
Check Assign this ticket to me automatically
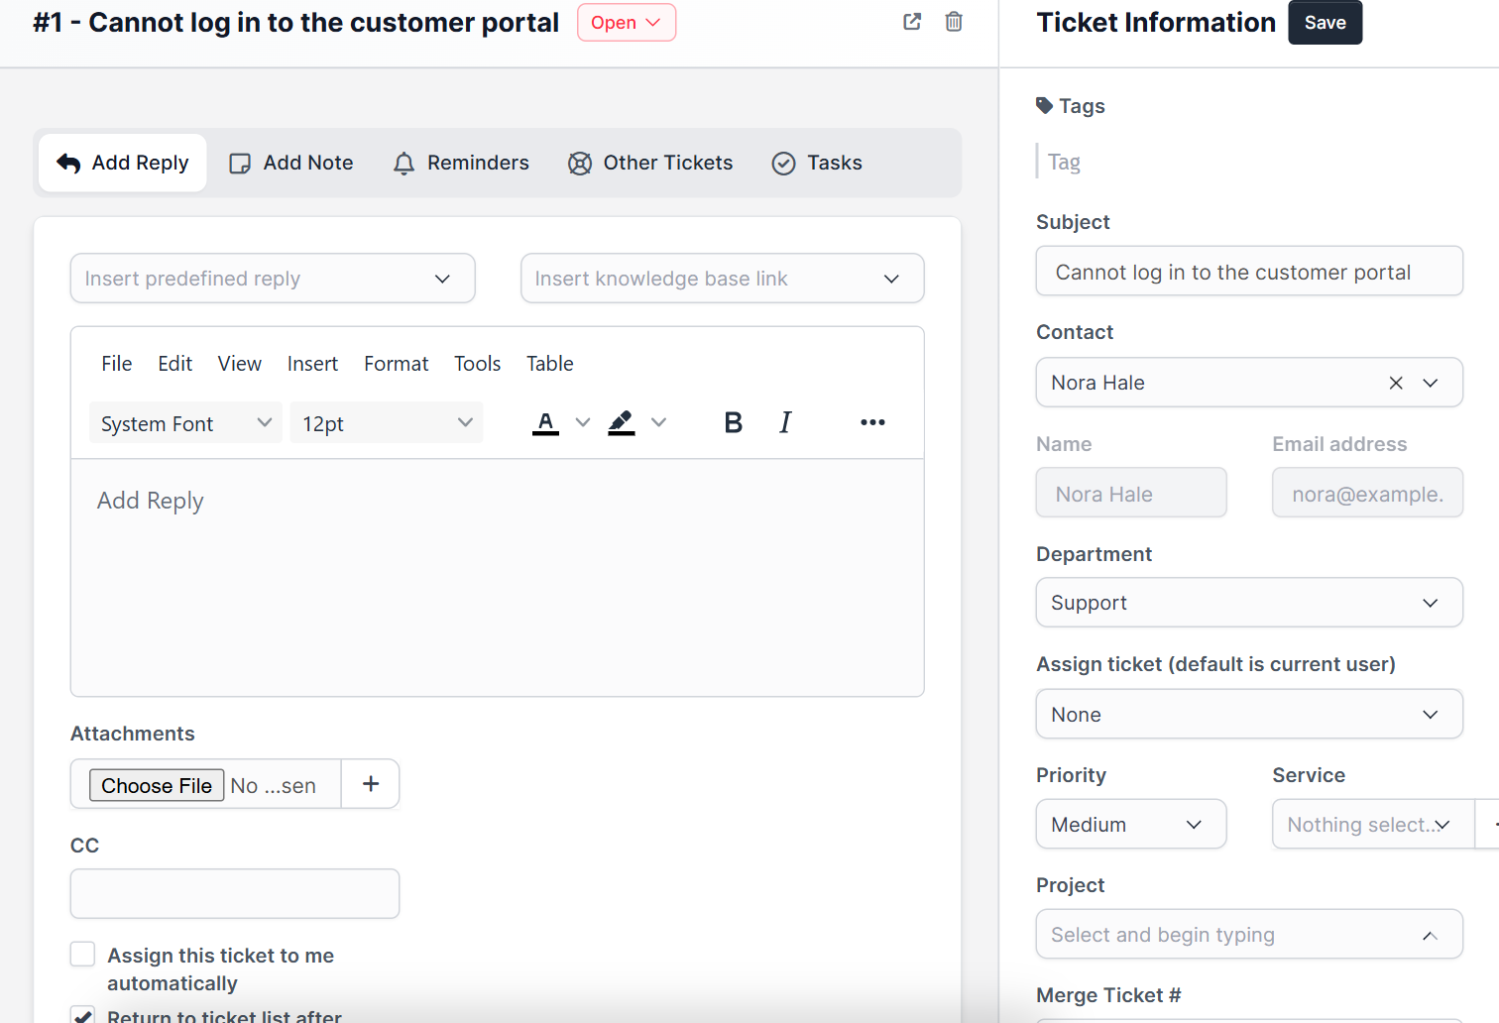(x=83, y=955)
